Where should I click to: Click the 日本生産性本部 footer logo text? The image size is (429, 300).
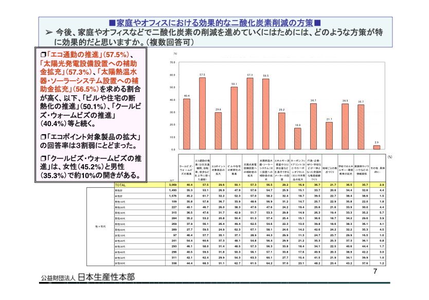(107, 277)
